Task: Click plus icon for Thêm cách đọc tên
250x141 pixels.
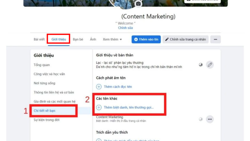Action: 99,87
